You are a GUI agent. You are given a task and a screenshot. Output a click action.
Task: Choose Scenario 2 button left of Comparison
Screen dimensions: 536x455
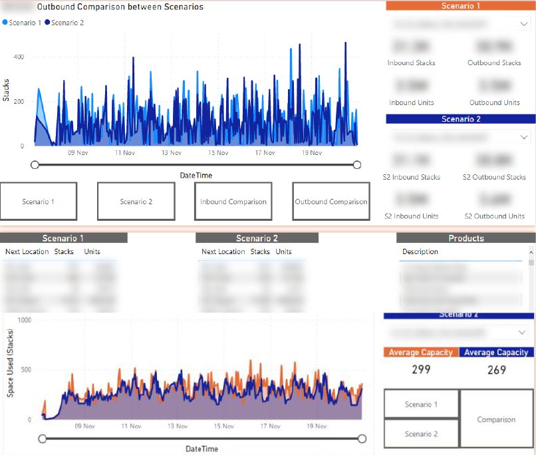[x=421, y=434]
